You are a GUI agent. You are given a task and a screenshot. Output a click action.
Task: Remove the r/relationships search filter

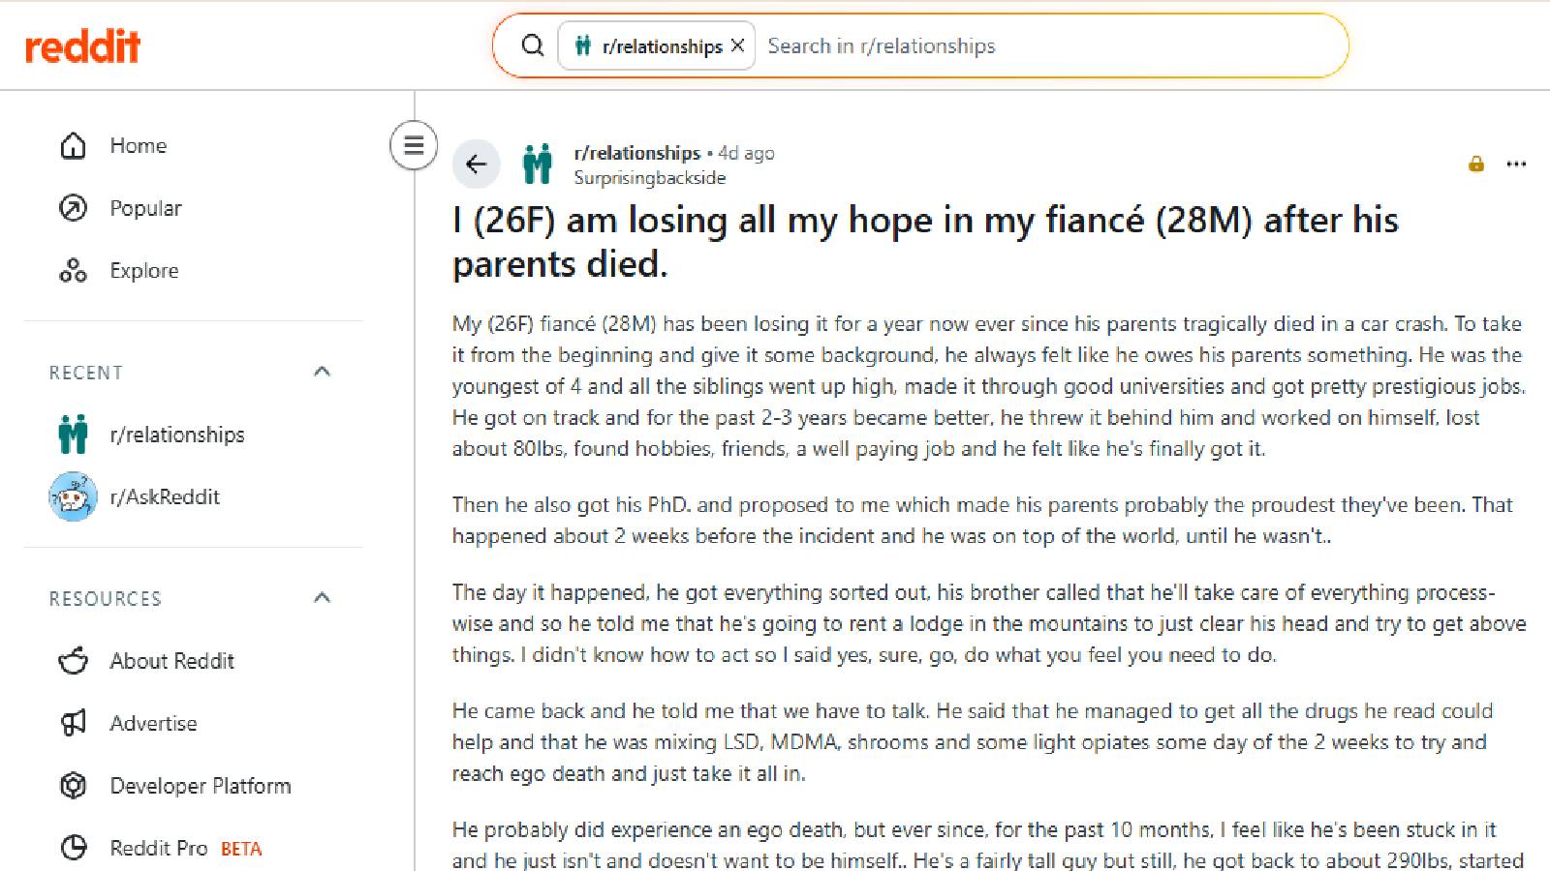click(x=737, y=45)
